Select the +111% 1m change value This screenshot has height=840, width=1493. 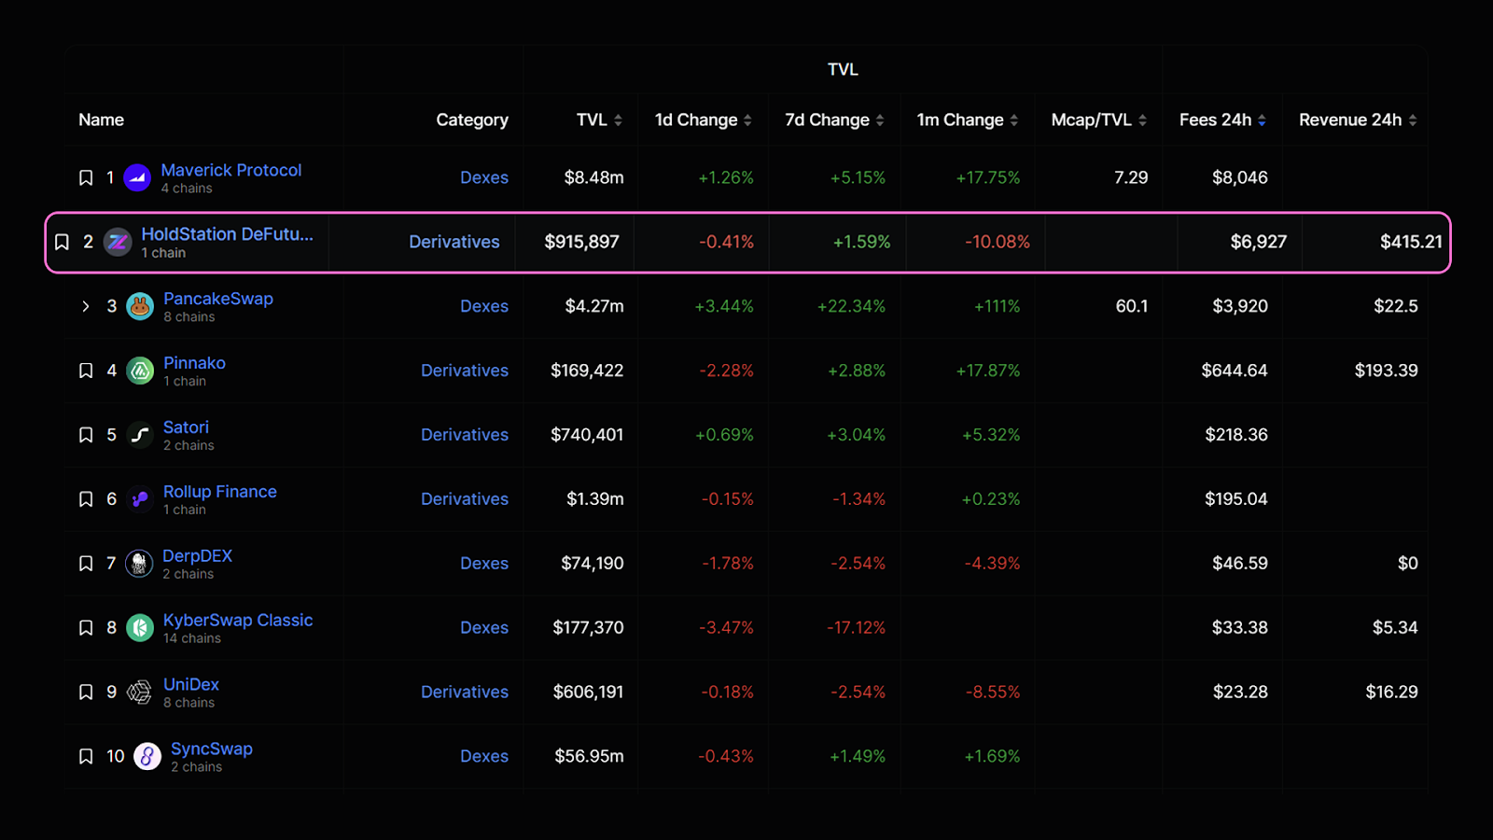(997, 306)
